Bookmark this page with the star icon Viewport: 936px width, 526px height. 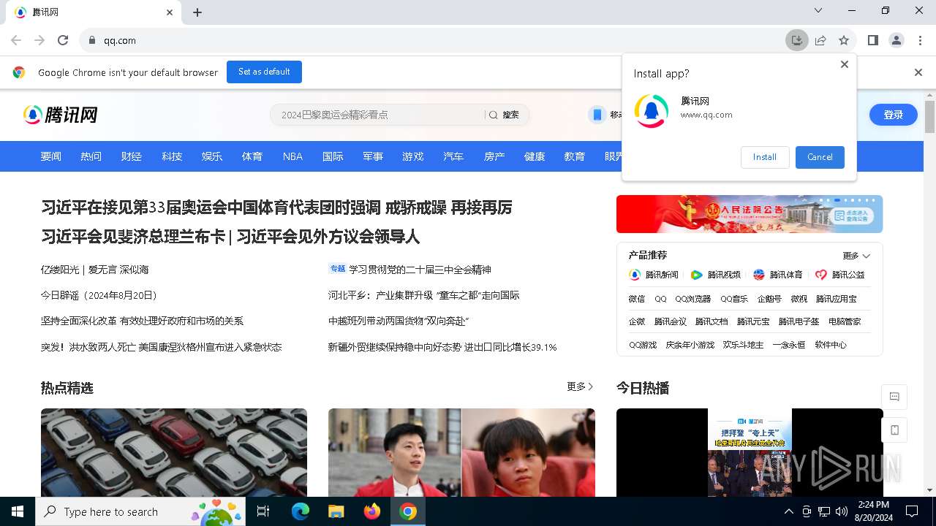[x=844, y=40]
